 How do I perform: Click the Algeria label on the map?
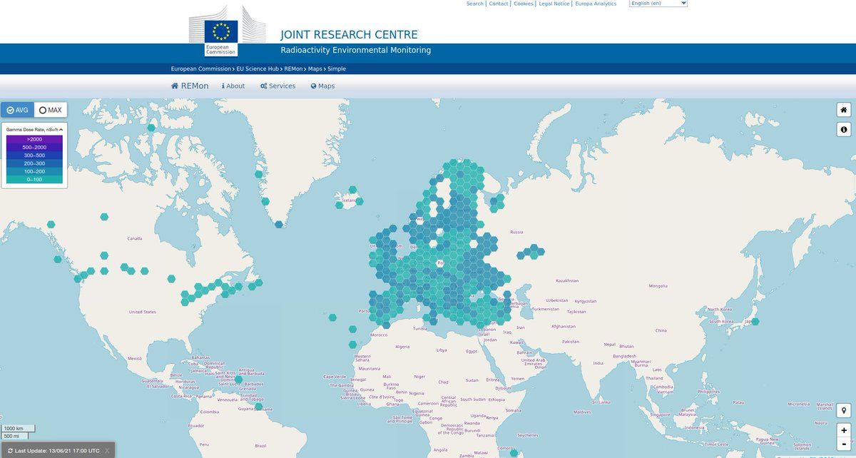(403, 347)
